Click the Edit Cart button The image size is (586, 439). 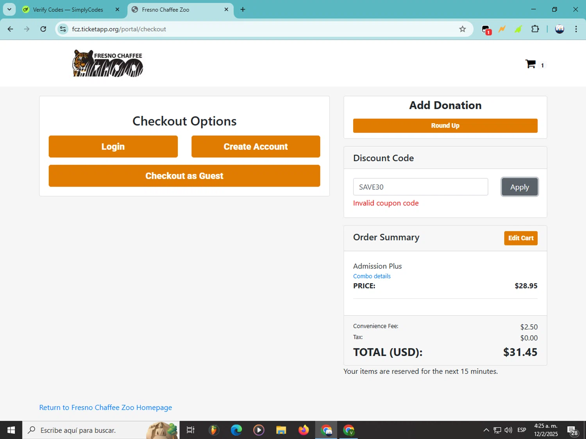click(521, 238)
